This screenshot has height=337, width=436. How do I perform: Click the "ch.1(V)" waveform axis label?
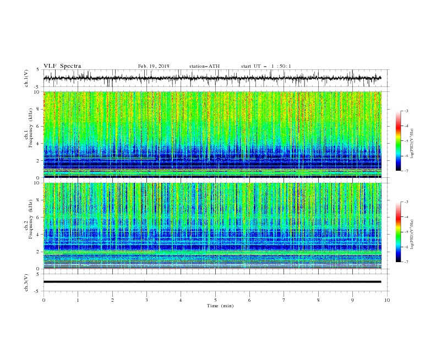26,78
